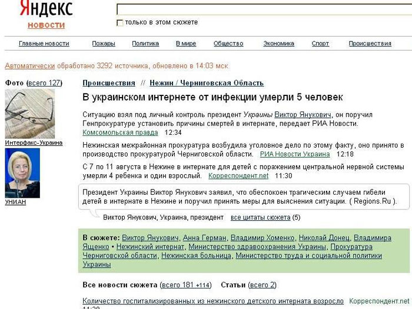Open articles 'всего 2' link
Image resolution: width=412 pixels, height=309 pixels.
pyautogui.click(x=263, y=285)
